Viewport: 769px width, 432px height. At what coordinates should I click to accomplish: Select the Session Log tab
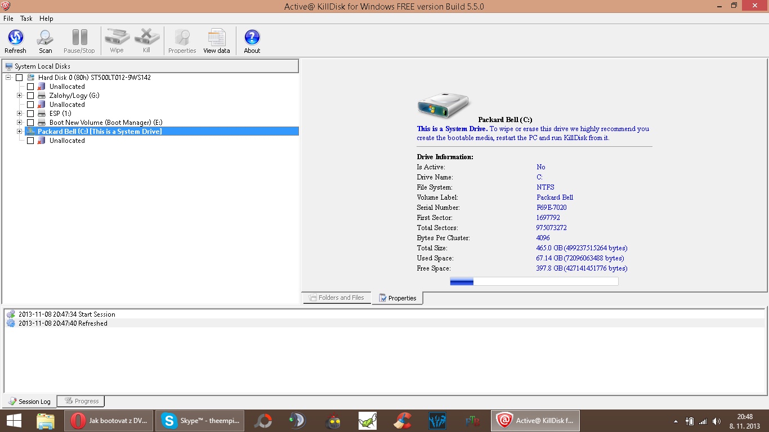pos(29,401)
